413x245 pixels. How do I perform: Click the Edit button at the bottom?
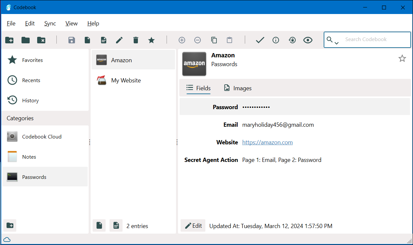[x=193, y=225]
